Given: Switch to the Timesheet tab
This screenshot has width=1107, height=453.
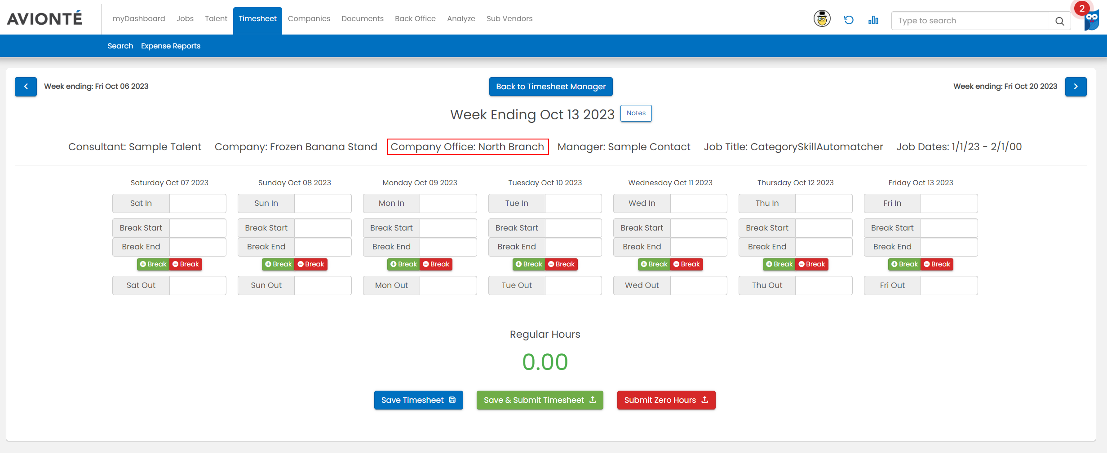Looking at the screenshot, I should 257,18.
